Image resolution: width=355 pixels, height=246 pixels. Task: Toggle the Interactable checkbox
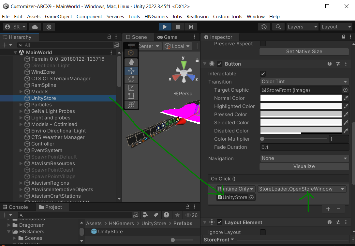(263, 74)
